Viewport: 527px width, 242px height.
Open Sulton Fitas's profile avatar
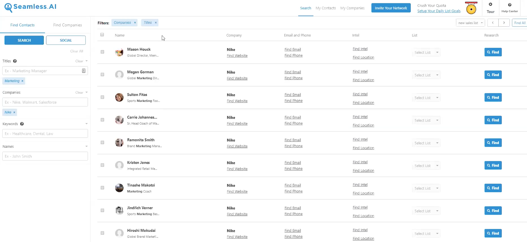click(119, 97)
